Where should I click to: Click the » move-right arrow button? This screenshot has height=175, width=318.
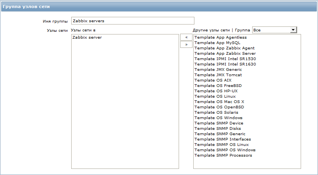click(x=186, y=44)
